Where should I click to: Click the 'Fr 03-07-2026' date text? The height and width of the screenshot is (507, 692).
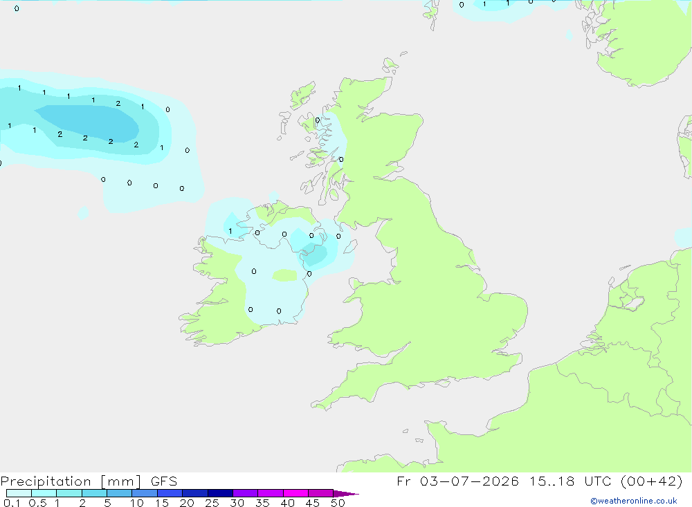coord(457,481)
